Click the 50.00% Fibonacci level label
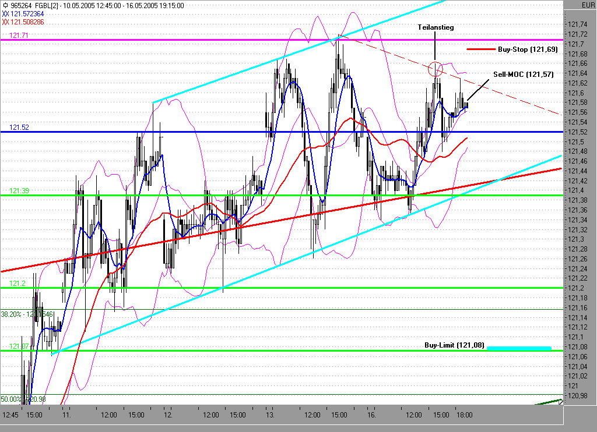Viewport: 597px width, 432px height. click(x=23, y=399)
